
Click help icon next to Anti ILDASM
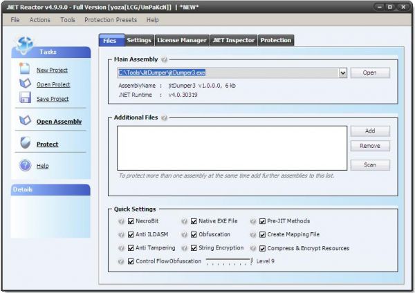click(121, 234)
